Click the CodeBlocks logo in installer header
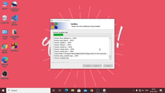 54,26
